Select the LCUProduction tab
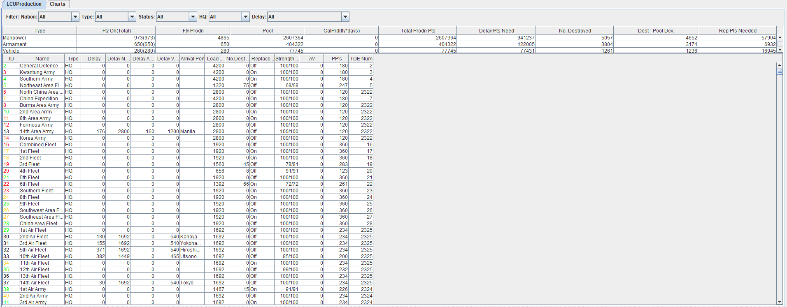 [x=24, y=4]
